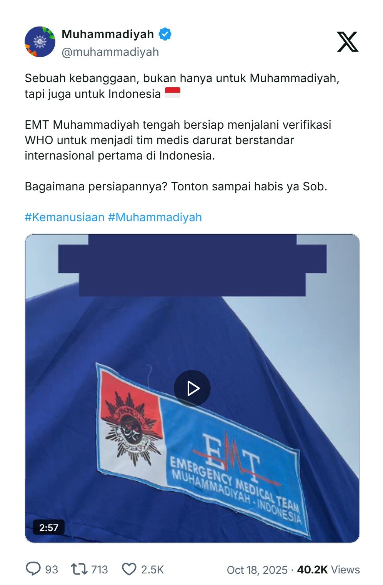Open the @muhammadiyah handle
Viewport: 383px width, 585px height.
(x=110, y=52)
